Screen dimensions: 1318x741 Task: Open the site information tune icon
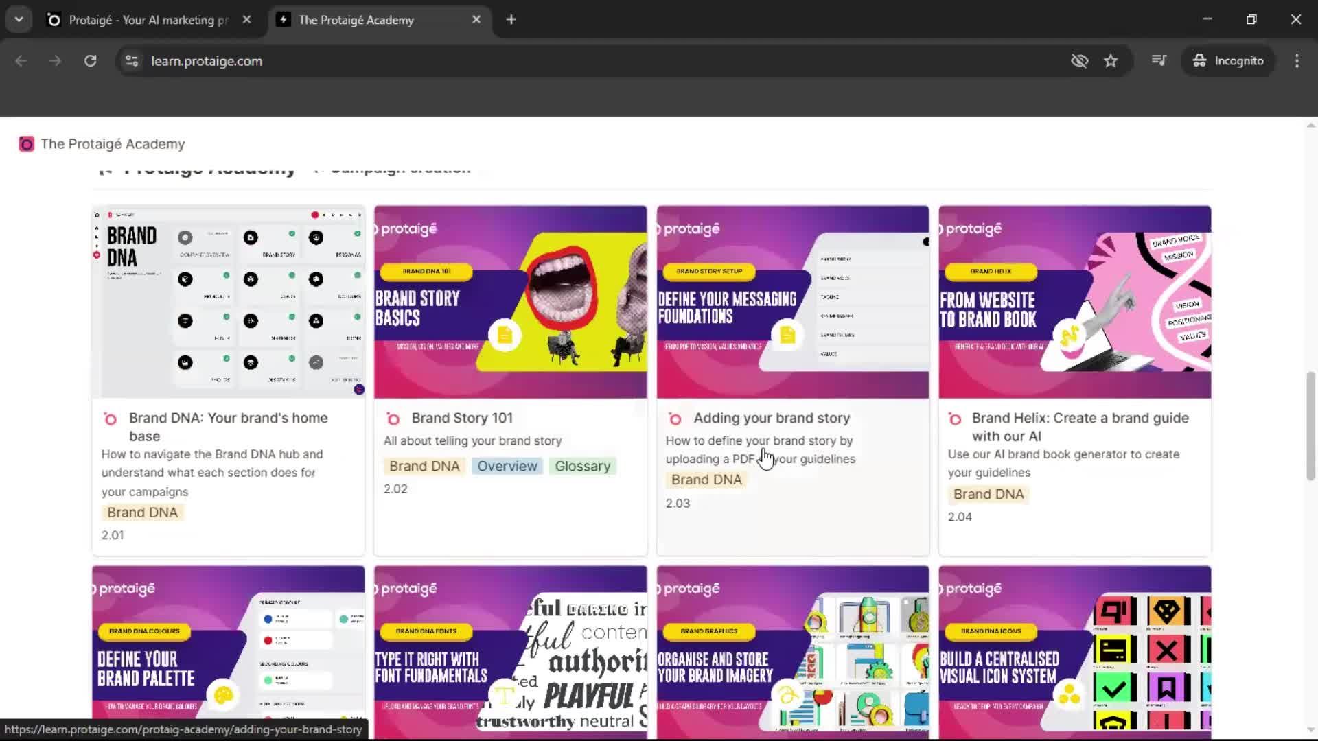(x=131, y=60)
